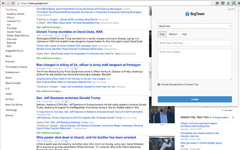Click the Enter Issue Title field
The image size is (240, 150).
click(x=195, y=43)
